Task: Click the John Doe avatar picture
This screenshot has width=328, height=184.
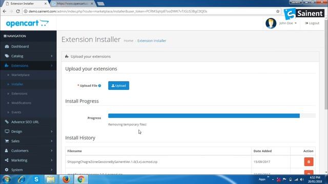Action: click(271, 23)
